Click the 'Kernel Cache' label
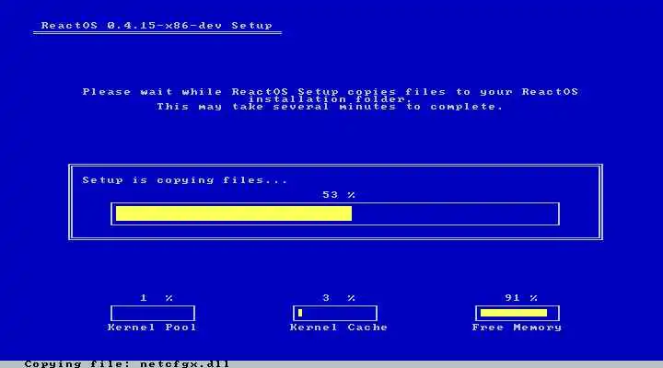This screenshot has width=663, height=368. 339,328
